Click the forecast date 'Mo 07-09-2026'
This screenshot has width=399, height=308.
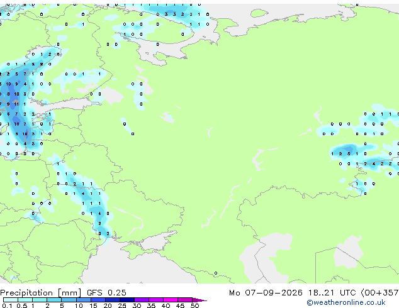tap(266, 293)
